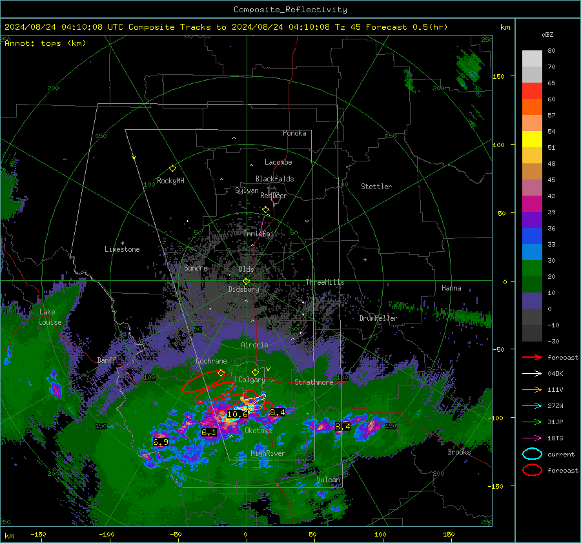Click the Sundre city label
The height and width of the screenshot is (543, 581).
pyautogui.click(x=196, y=267)
